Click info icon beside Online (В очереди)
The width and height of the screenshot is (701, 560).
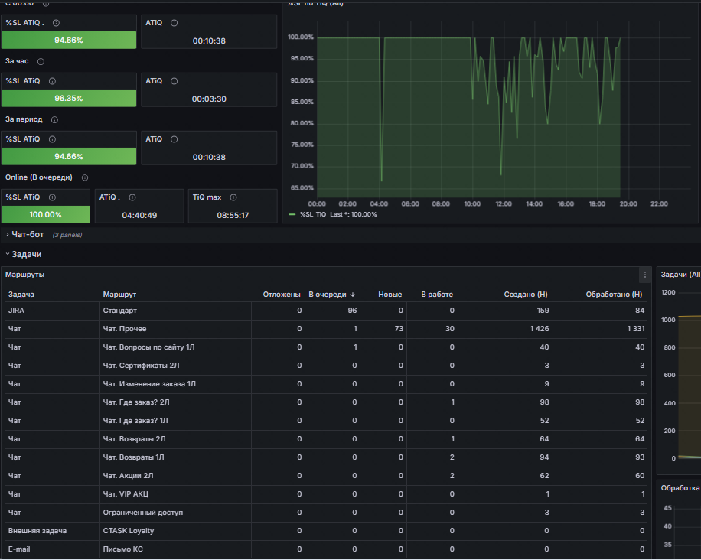tap(85, 178)
